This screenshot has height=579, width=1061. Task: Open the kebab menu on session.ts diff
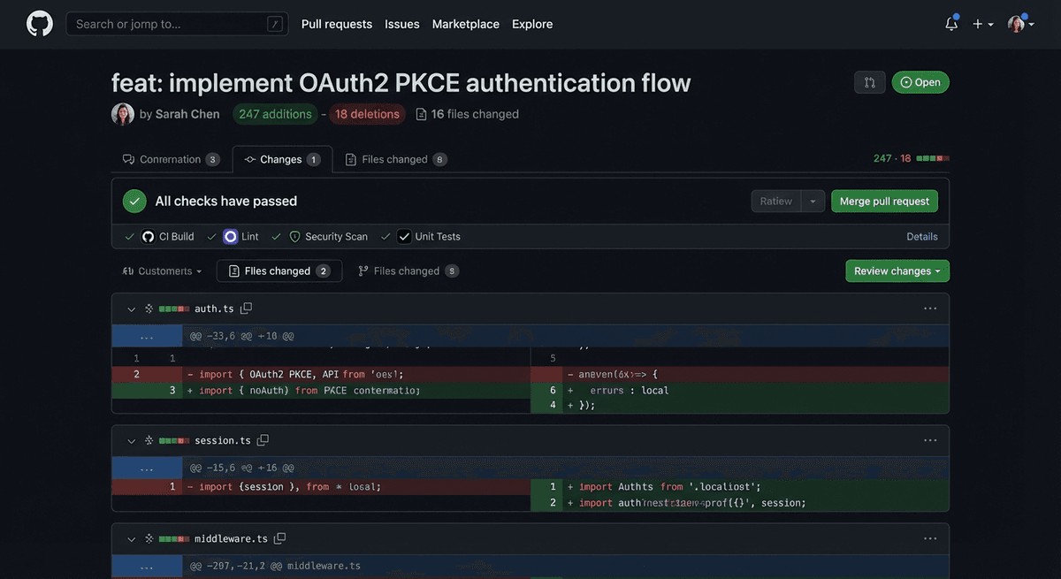coord(929,439)
